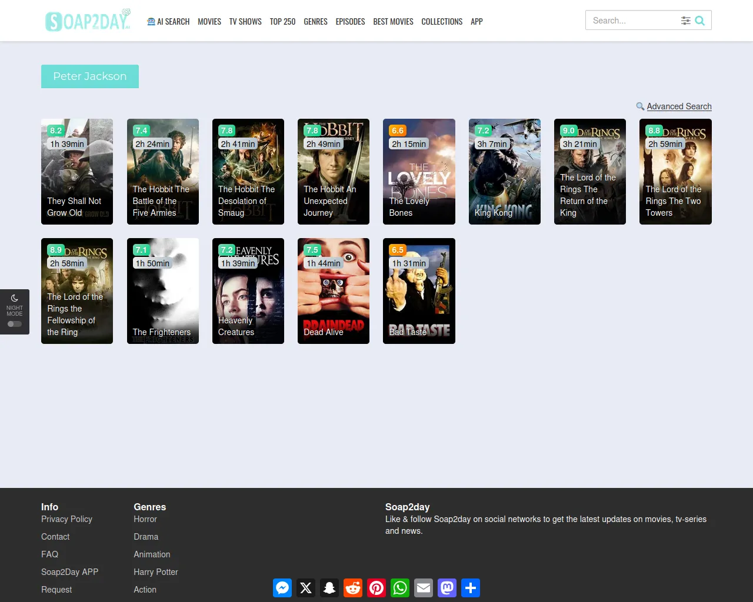Open Dead Alive poster

click(x=334, y=291)
